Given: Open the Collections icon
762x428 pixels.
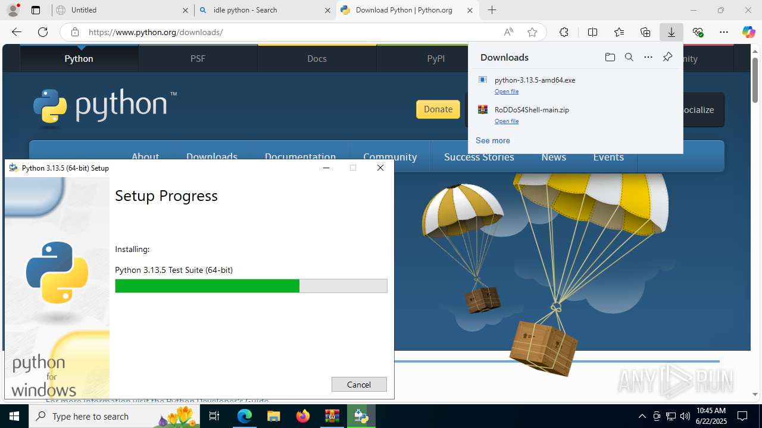Looking at the screenshot, I should [x=645, y=32].
